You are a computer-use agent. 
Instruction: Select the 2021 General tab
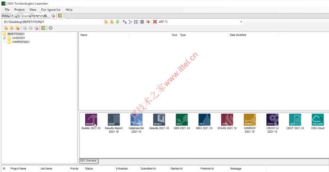[88, 161]
